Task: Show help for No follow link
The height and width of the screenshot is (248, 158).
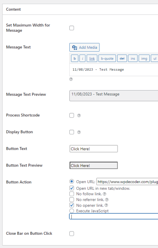Action: [104, 194]
